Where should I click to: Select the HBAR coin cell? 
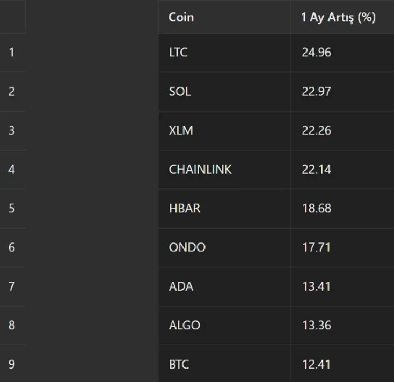point(224,209)
